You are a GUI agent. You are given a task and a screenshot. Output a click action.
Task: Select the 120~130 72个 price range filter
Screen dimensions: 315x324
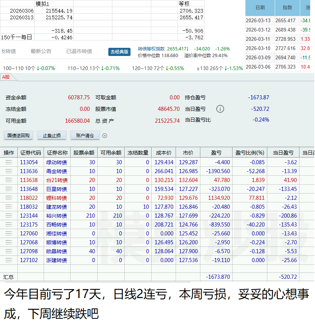coord(158,68)
